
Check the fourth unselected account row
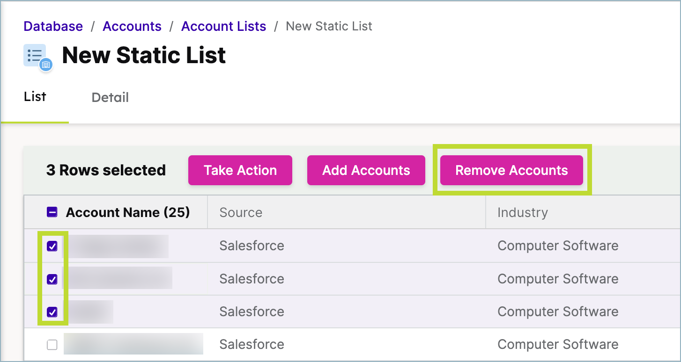point(52,344)
